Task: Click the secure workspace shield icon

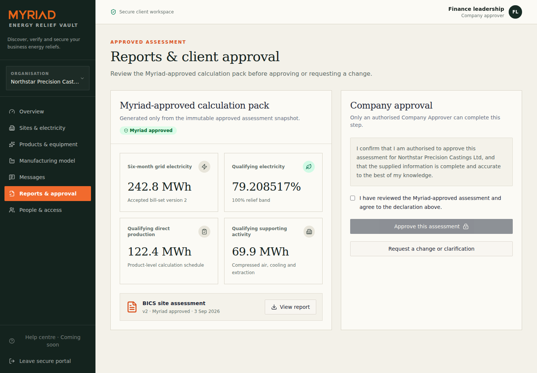Action: [x=113, y=12]
